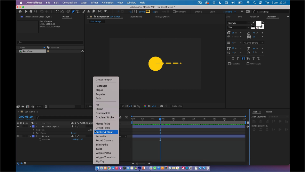Viewport: 305px width, 172px height.
Task: Click the snapshot camera icon in viewer
Action: tap(162, 106)
